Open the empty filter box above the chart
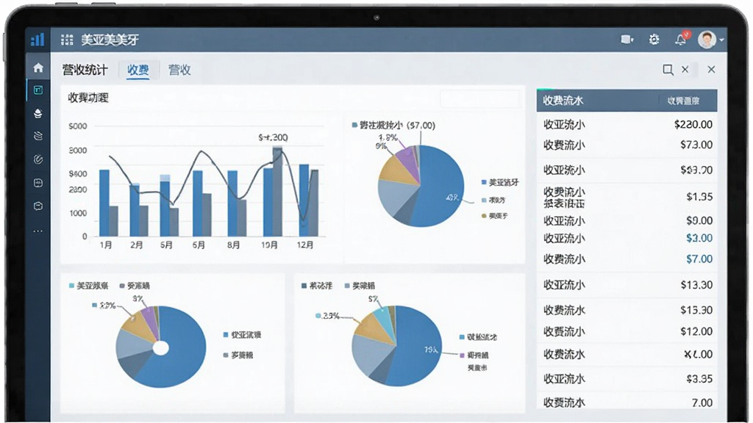Image resolution: width=753 pixels, height=423 pixels. tap(479, 98)
